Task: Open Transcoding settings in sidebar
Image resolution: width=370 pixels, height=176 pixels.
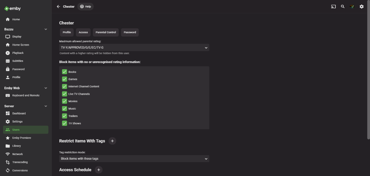Action: click(x=20, y=162)
